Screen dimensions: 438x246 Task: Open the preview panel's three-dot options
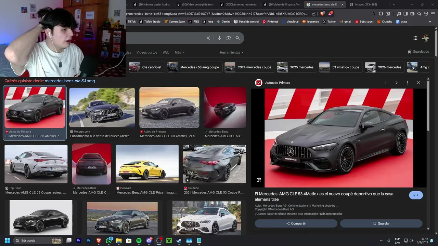point(407,83)
